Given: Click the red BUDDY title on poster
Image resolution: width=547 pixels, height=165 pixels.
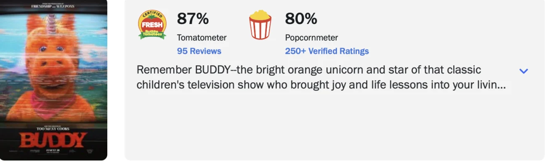Looking at the screenshot, I should 53,140.
